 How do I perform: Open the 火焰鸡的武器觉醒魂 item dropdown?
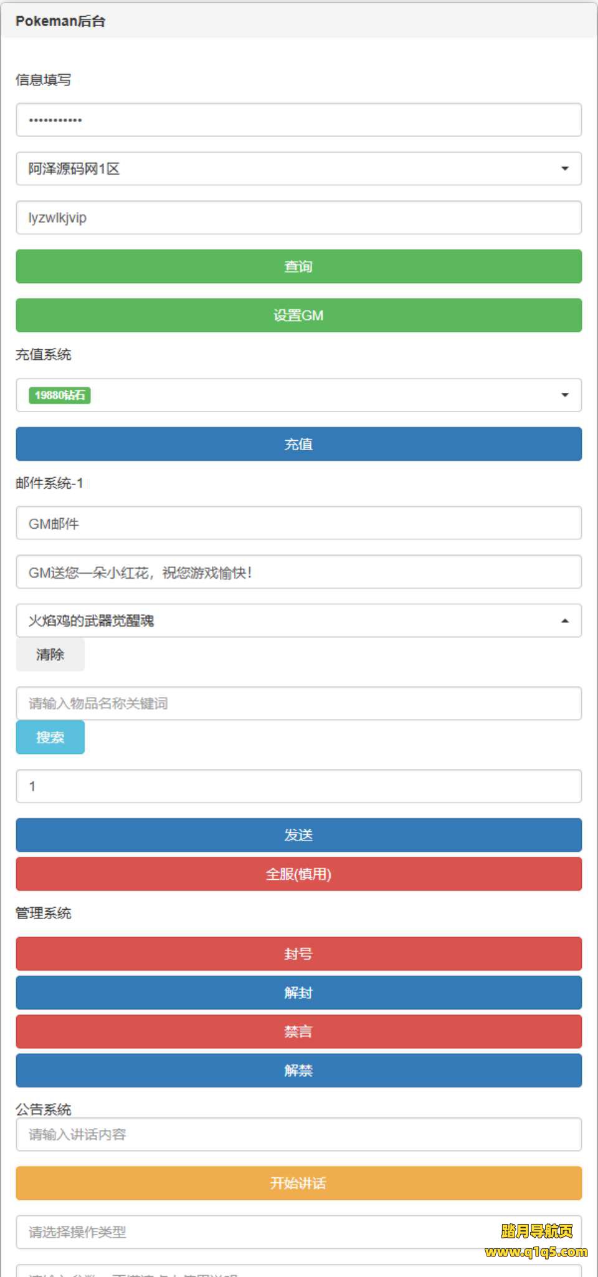tap(298, 621)
